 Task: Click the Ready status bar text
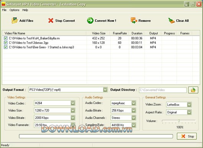tap(5, 145)
